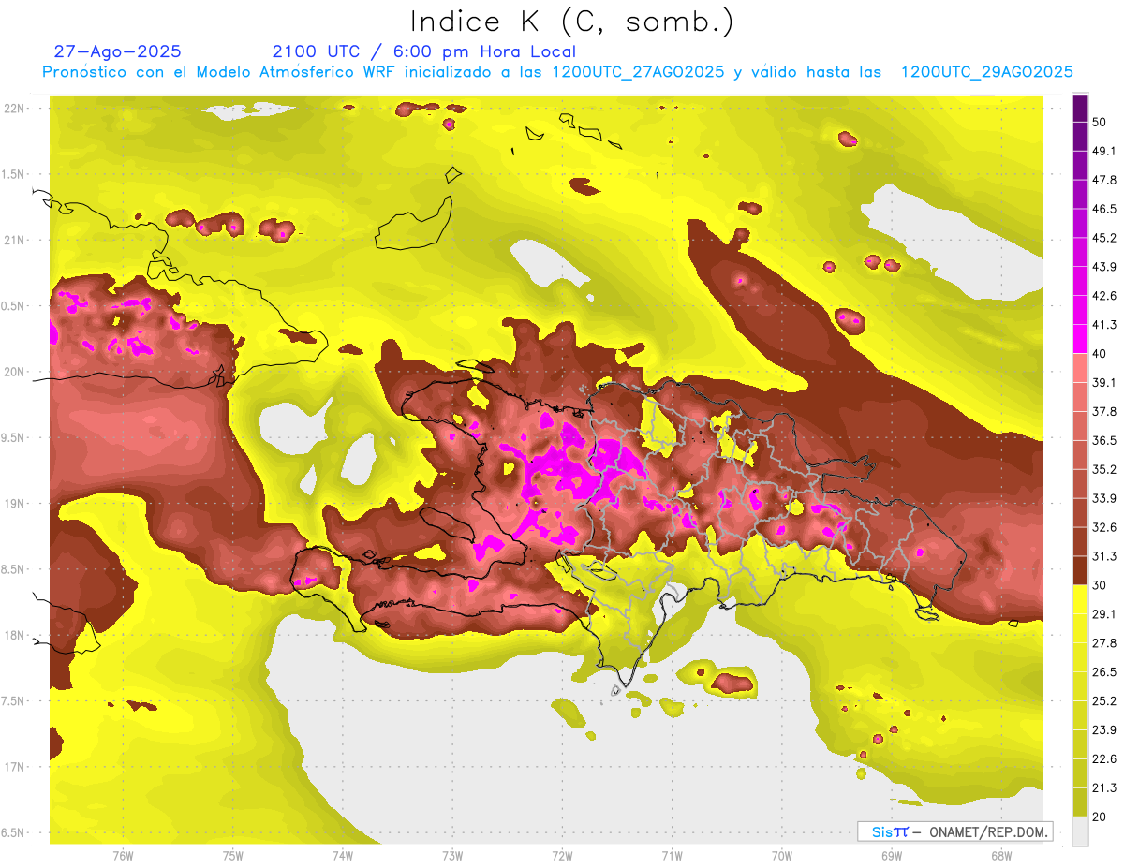Click the '21.3' colorbar label

click(x=1103, y=787)
